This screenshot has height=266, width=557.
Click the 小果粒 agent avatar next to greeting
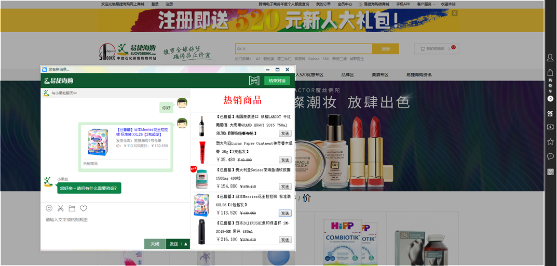click(48, 181)
